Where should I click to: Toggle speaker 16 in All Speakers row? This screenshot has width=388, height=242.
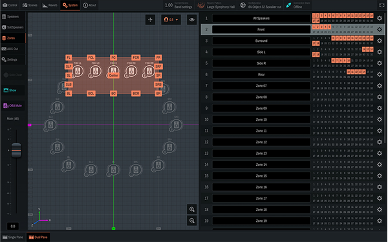point(371,15)
